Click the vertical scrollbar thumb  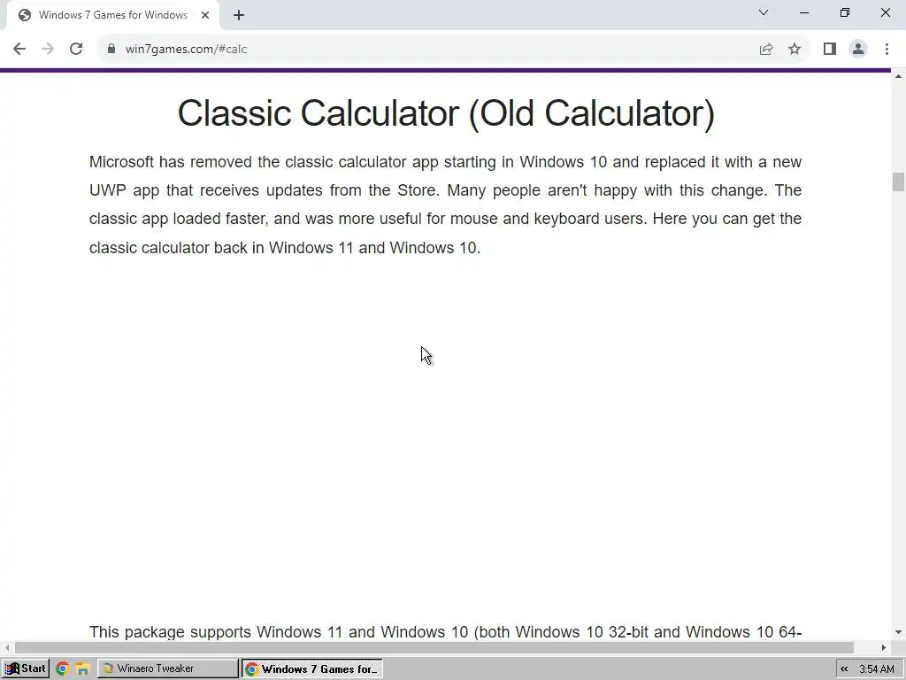pyautogui.click(x=898, y=182)
